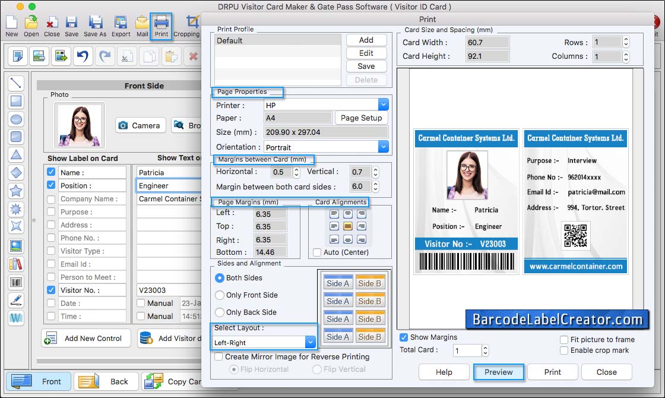The width and height of the screenshot is (665, 398).
Task: Click the Copy Card tab at the bottom
Action: point(172,381)
